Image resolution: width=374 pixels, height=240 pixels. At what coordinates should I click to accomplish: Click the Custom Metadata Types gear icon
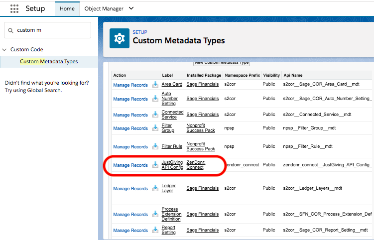[120, 38]
